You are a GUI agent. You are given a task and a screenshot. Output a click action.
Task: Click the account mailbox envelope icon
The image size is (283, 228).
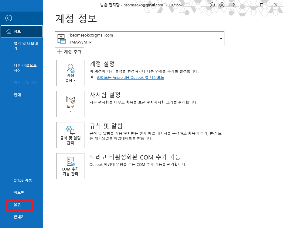click(62, 39)
